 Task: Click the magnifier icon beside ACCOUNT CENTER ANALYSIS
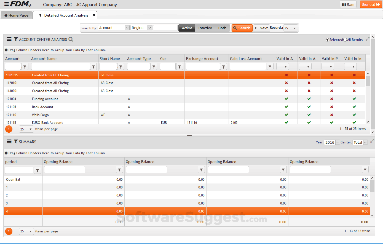coord(71,40)
